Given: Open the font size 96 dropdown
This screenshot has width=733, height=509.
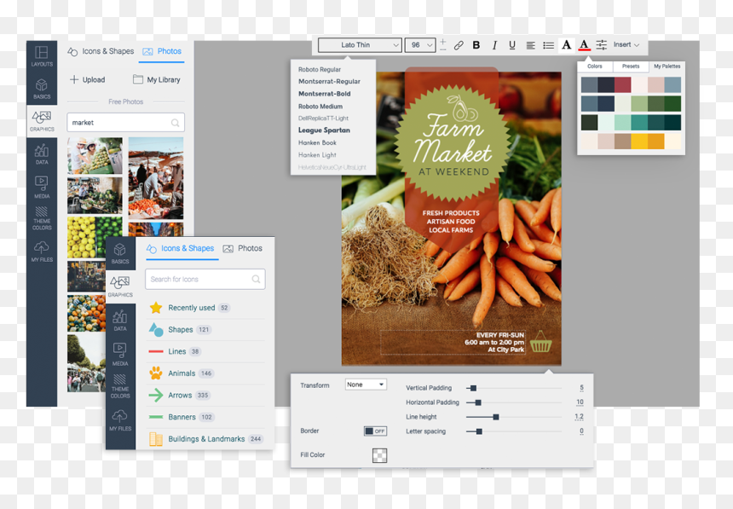Looking at the screenshot, I should pos(420,45).
